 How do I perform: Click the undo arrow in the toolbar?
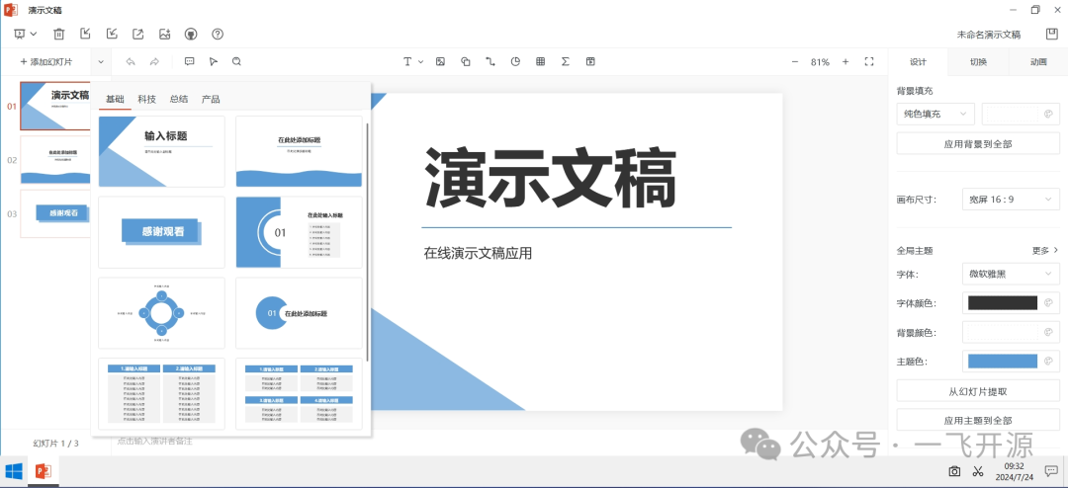point(130,61)
